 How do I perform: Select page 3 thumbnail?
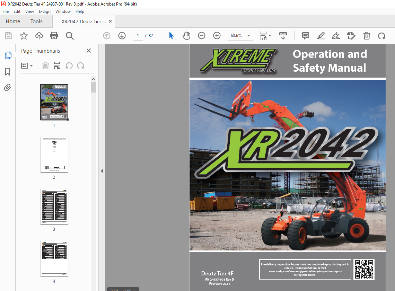point(54,206)
